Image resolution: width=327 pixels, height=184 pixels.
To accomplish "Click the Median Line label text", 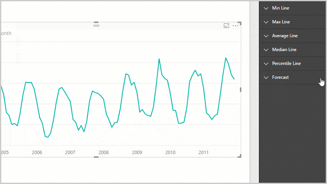I will (x=284, y=50).
